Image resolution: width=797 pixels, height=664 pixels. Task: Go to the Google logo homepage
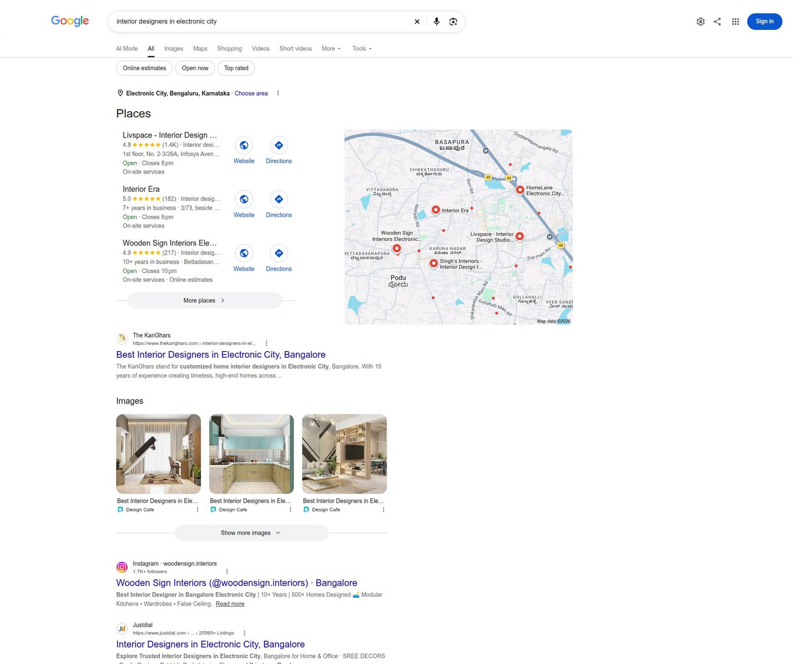[x=70, y=21]
